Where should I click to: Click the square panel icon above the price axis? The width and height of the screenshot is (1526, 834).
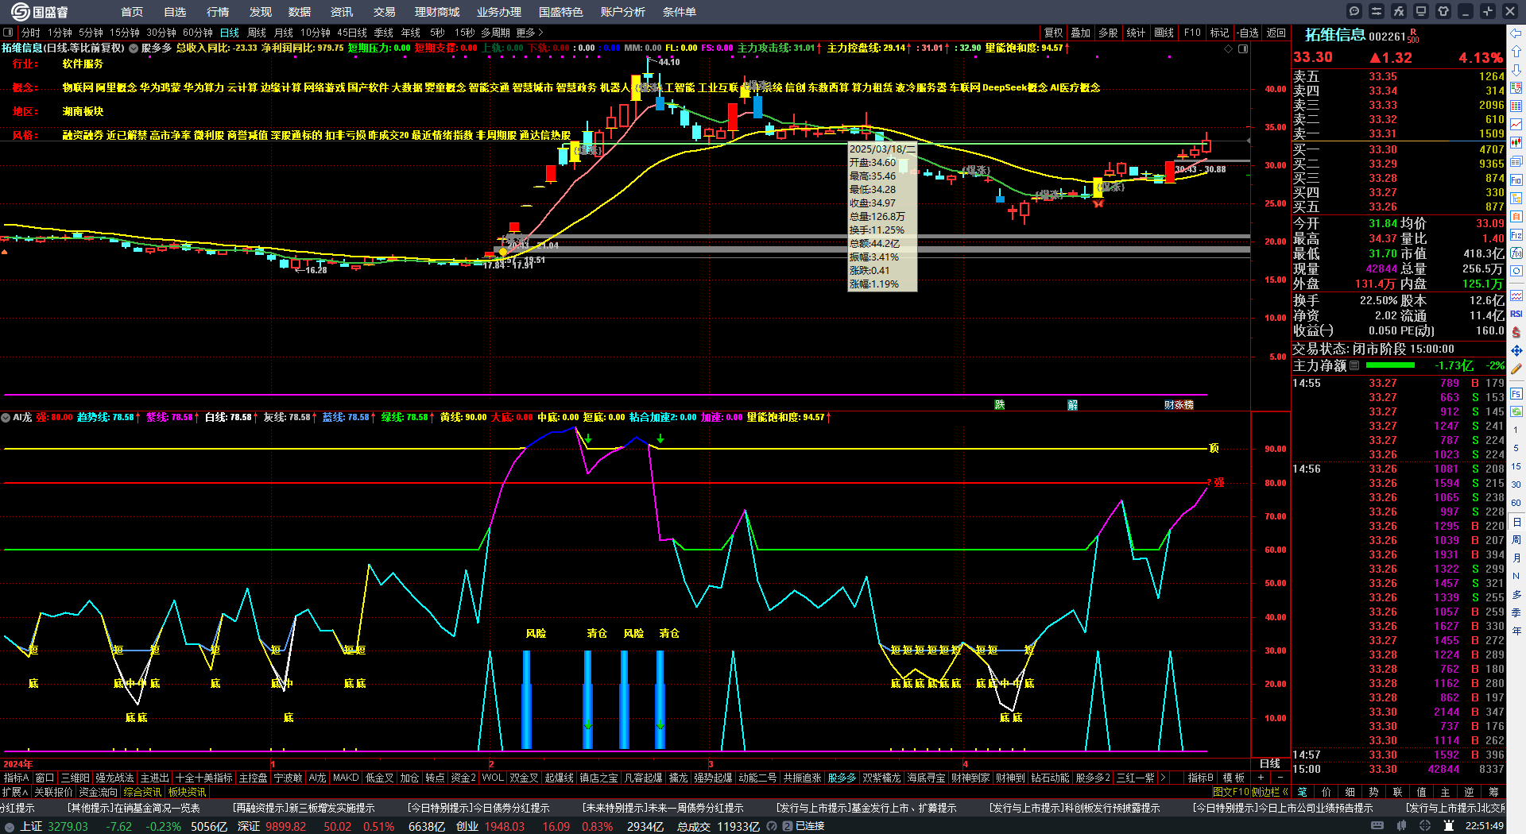click(1243, 48)
